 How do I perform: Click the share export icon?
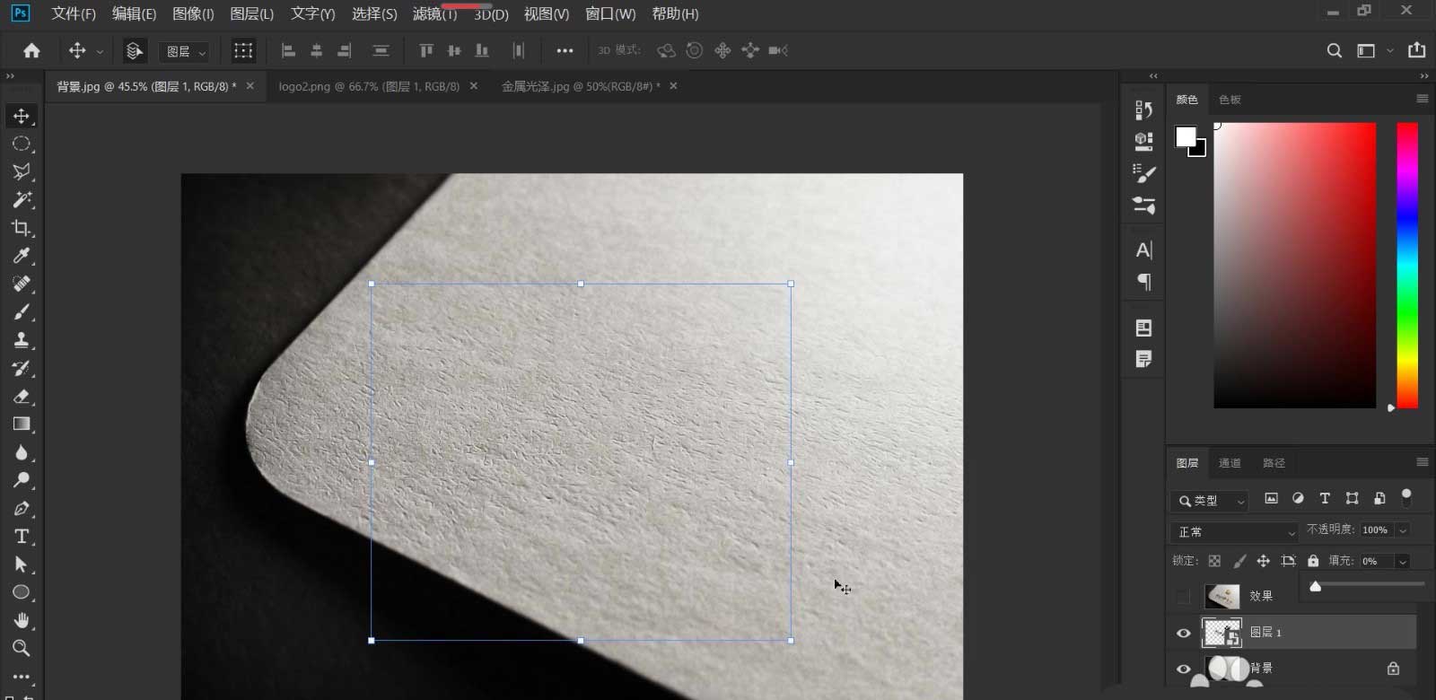[1417, 50]
